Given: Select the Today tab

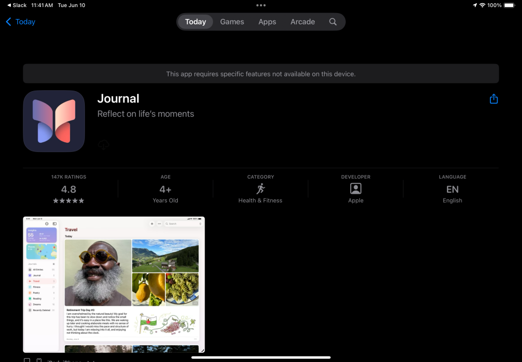Looking at the screenshot, I should point(195,22).
